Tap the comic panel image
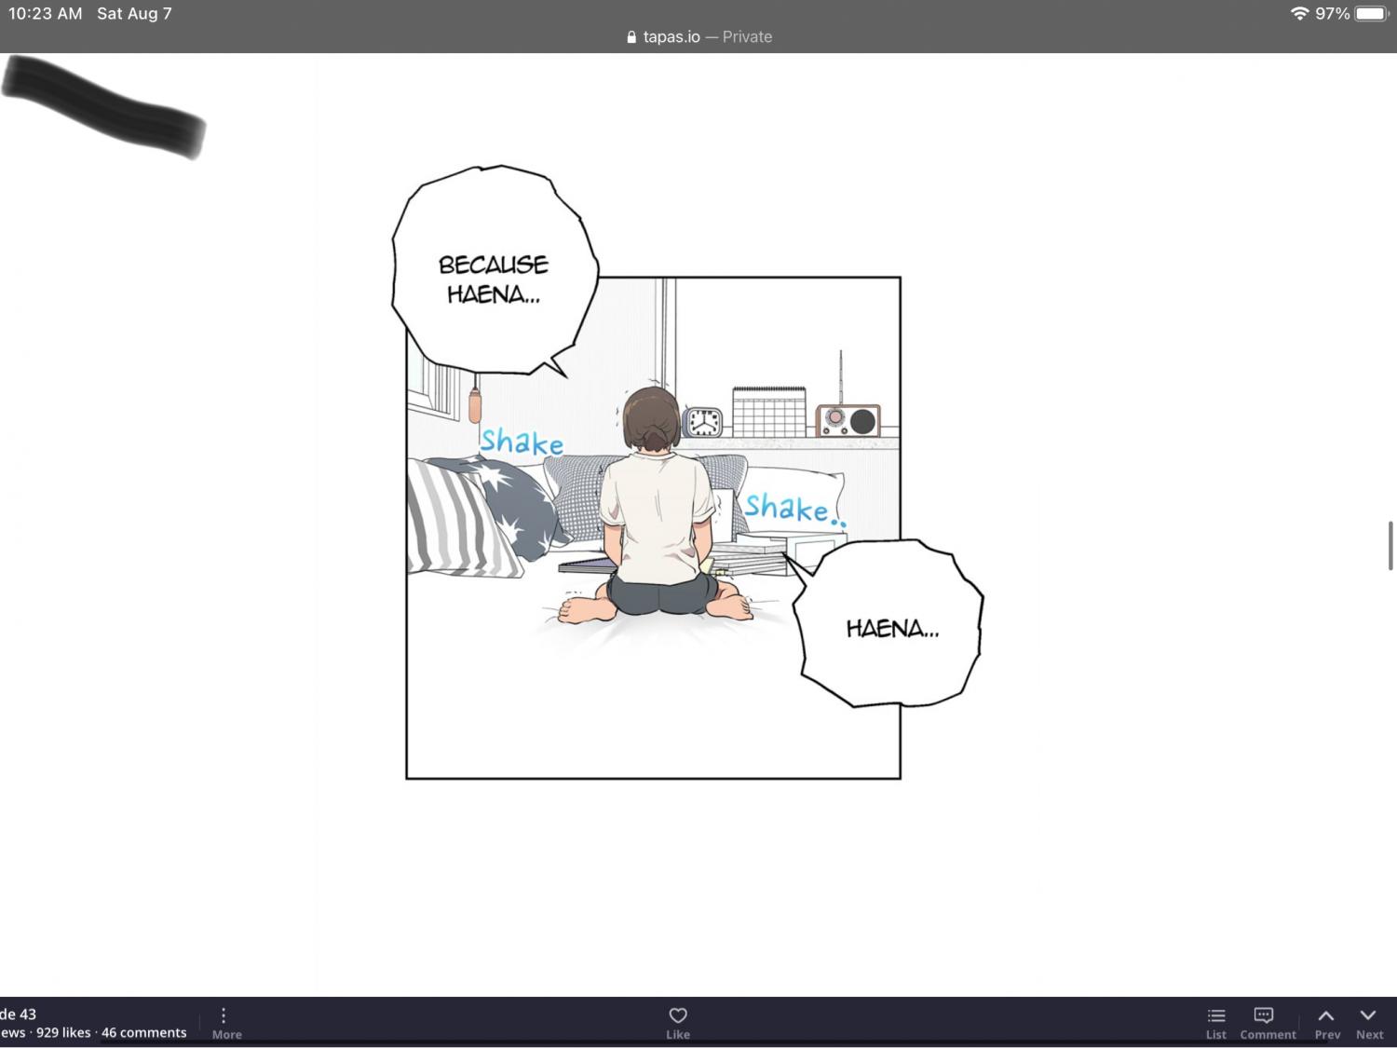Screen dimensions: 1397x1048 click(654, 527)
